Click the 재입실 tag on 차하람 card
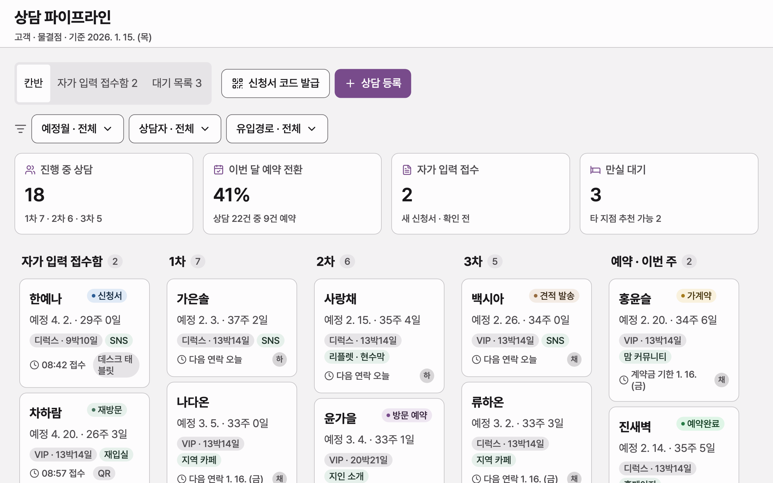This screenshot has width=773, height=483. coord(116,455)
